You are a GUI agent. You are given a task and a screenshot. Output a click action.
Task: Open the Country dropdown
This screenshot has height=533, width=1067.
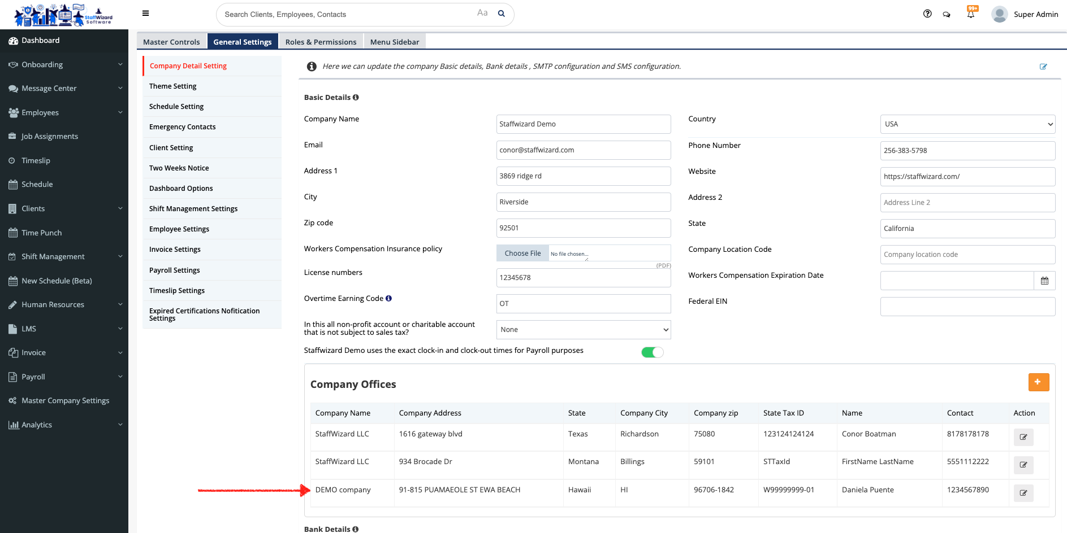point(967,124)
